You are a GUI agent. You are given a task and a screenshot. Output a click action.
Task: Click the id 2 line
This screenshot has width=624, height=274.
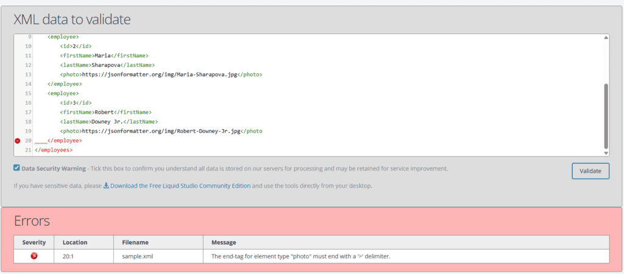pos(76,46)
